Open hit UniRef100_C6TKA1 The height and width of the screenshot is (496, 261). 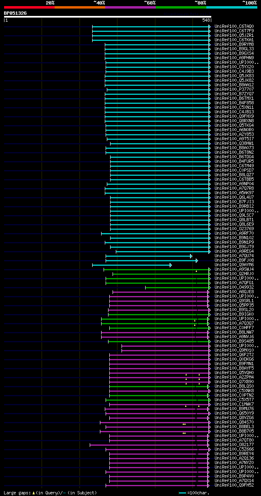click(234, 40)
